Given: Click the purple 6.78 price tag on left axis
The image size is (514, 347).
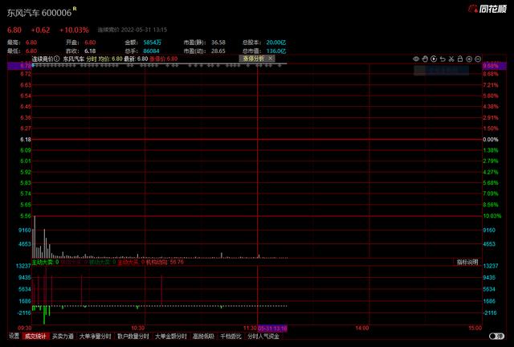Looking at the screenshot, I should 19,66.
